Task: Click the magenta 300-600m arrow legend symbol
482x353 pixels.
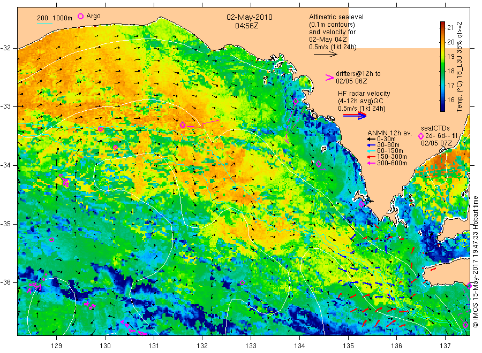Action: pos(371,163)
